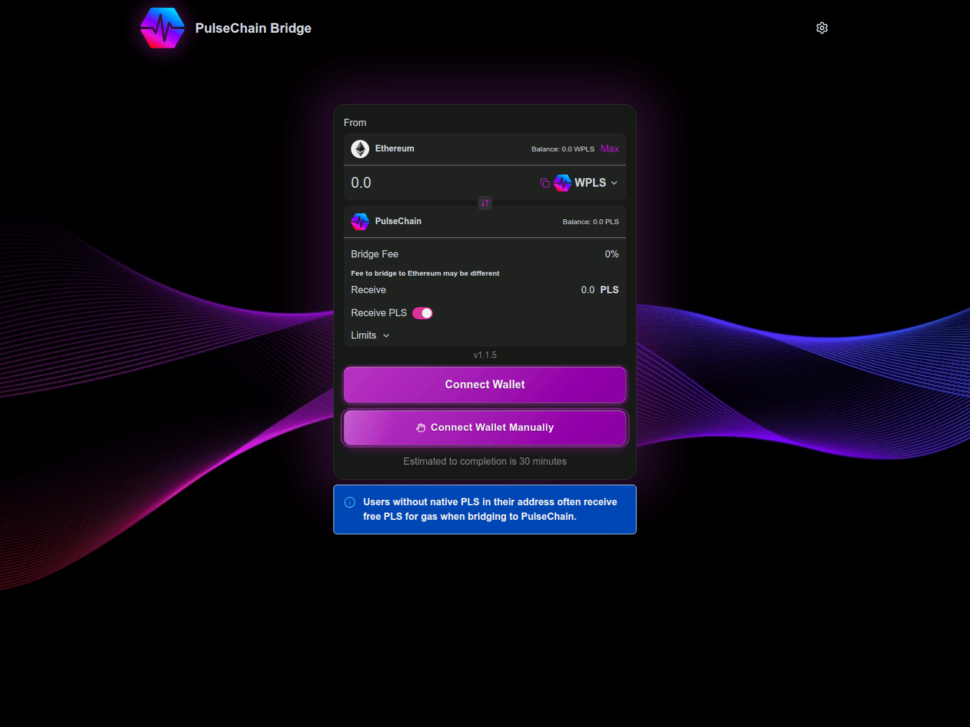Click the WPLS token logo
The image size is (970, 727).
click(x=563, y=183)
